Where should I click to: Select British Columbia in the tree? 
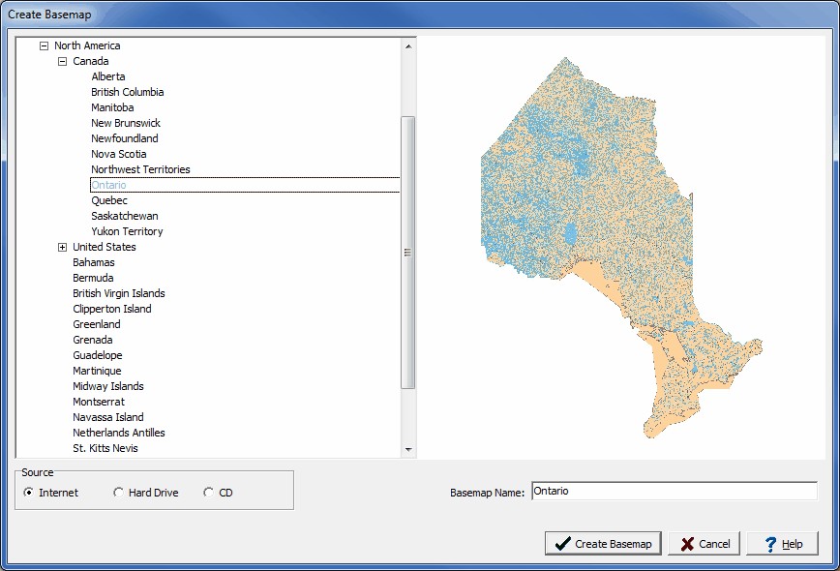[128, 92]
